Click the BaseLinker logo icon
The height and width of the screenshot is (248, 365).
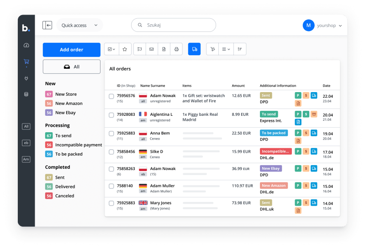(x=26, y=28)
